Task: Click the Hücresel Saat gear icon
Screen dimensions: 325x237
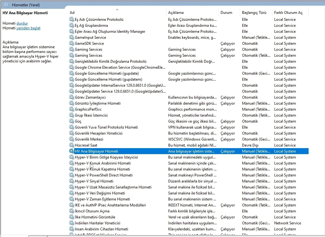Action: click(72, 146)
